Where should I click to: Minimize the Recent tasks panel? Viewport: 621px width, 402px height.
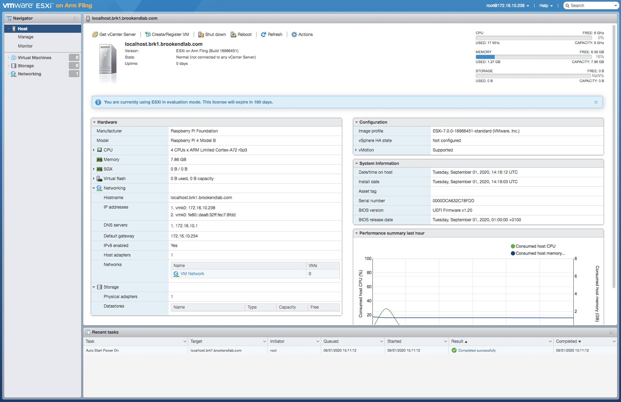(611, 332)
